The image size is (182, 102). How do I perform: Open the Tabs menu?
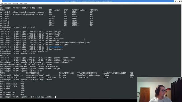click(21, 3)
